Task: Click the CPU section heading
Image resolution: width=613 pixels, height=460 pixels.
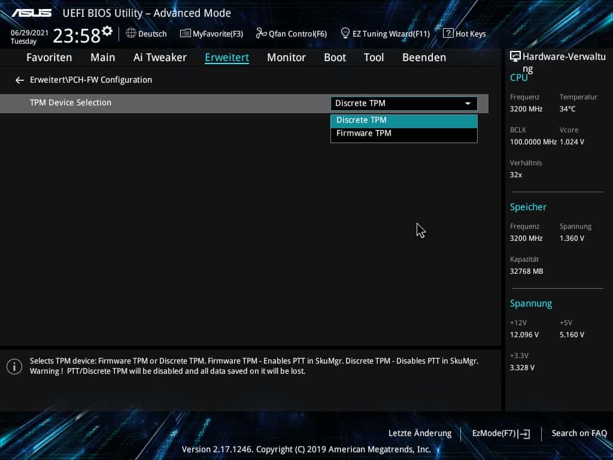Action: tap(519, 78)
